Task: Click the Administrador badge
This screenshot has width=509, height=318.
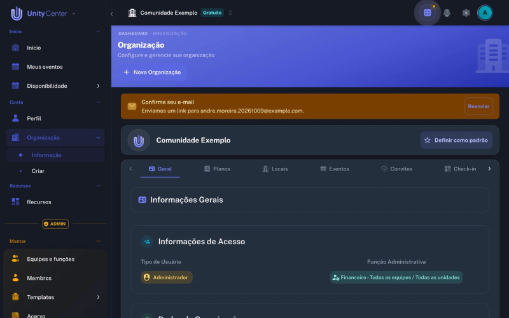Action: pos(167,277)
